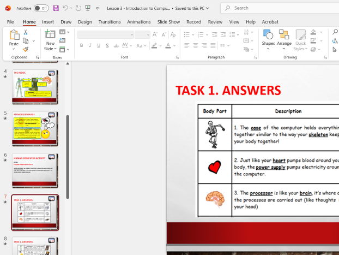This screenshot has width=339, height=255.
Task: Toggle Align Right
Action: click(x=204, y=45)
